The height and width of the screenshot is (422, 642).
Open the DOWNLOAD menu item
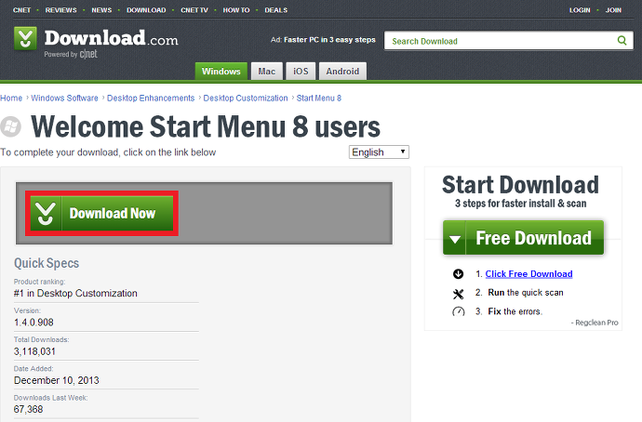coord(146,10)
